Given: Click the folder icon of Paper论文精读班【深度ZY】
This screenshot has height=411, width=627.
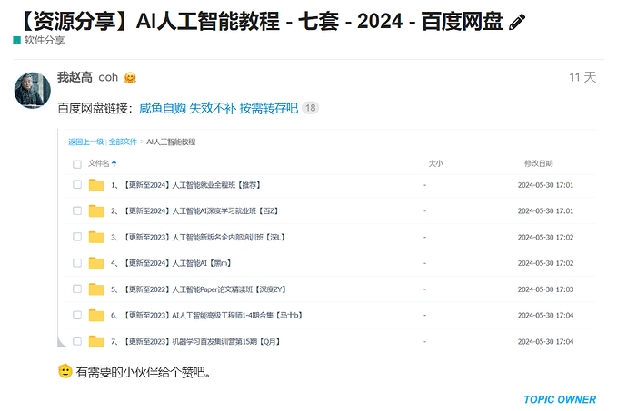Looking at the screenshot, I should [x=96, y=289].
